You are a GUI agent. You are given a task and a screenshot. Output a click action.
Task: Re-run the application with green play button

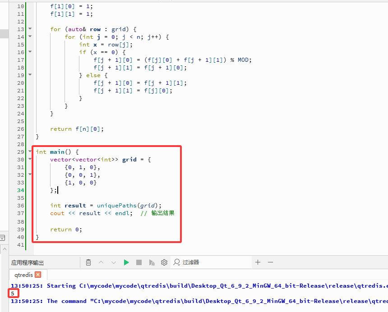pyautogui.click(x=126, y=262)
